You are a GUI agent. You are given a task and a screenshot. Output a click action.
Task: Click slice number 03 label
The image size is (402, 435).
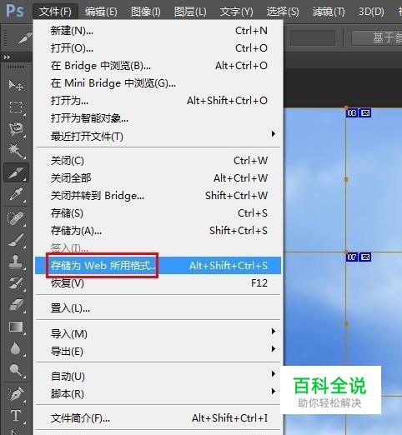point(352,112)
